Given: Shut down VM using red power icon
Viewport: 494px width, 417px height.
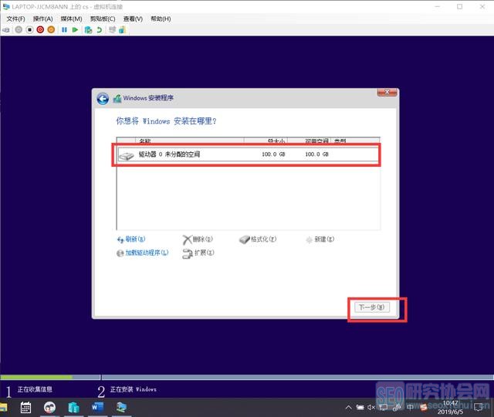Looking at the screenshot, I should click(40, 29).
